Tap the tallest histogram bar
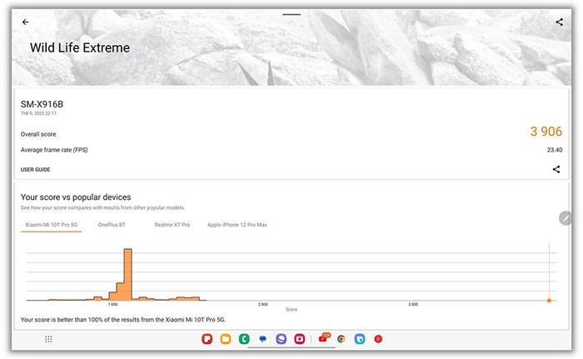Image resolution: width=583 pixels, height=359 pixels. tap(127, 274)
